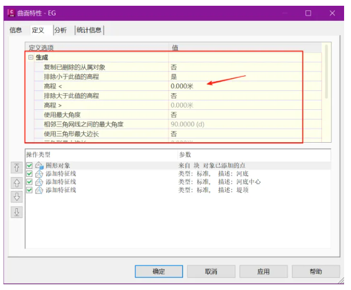Open 排除小于此值的高程 value 是
The height and width of the screenshot is (290, 351).
point(245,77)
